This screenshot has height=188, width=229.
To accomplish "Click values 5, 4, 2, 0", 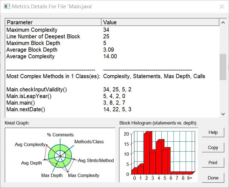I will (114, 96).
